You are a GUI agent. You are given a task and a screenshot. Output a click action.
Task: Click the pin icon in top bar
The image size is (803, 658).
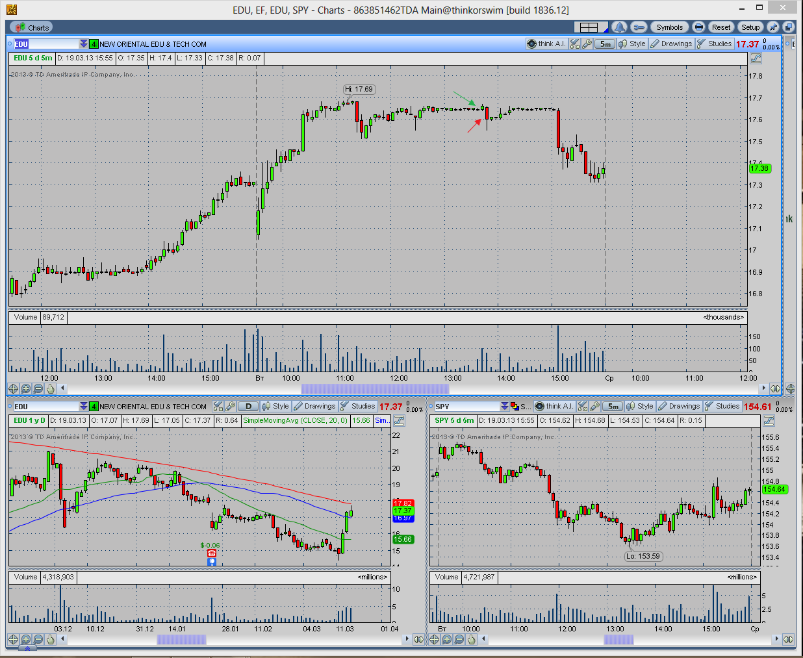click(772, 27)
